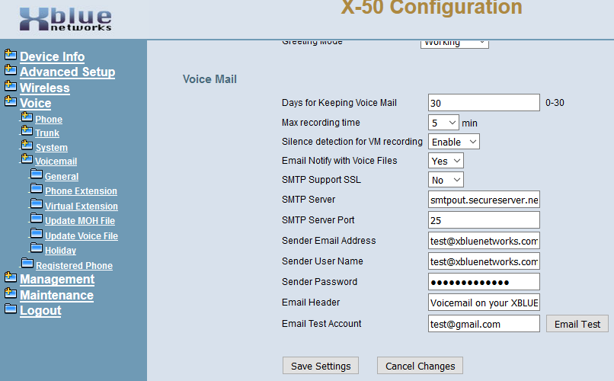Open the Advanced Setup menu
The height and width of the screenshot is (381, 614).
(x=67, y=72)
